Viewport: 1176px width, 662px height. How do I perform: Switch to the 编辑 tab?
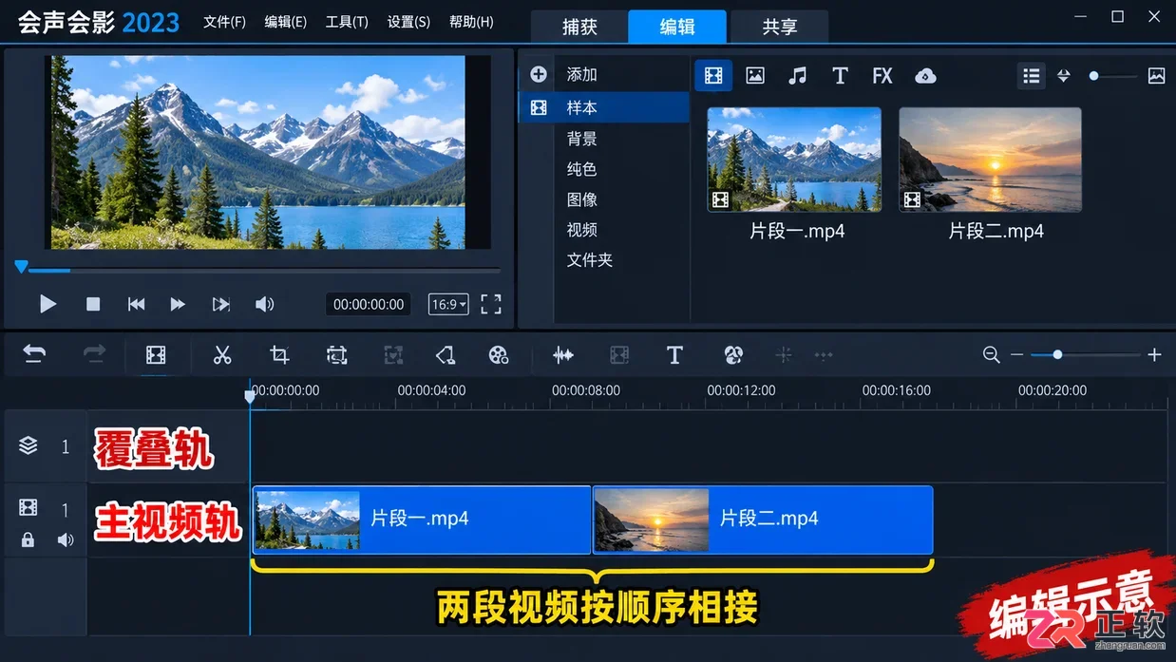pyautogui.click(x=677, y=27)
